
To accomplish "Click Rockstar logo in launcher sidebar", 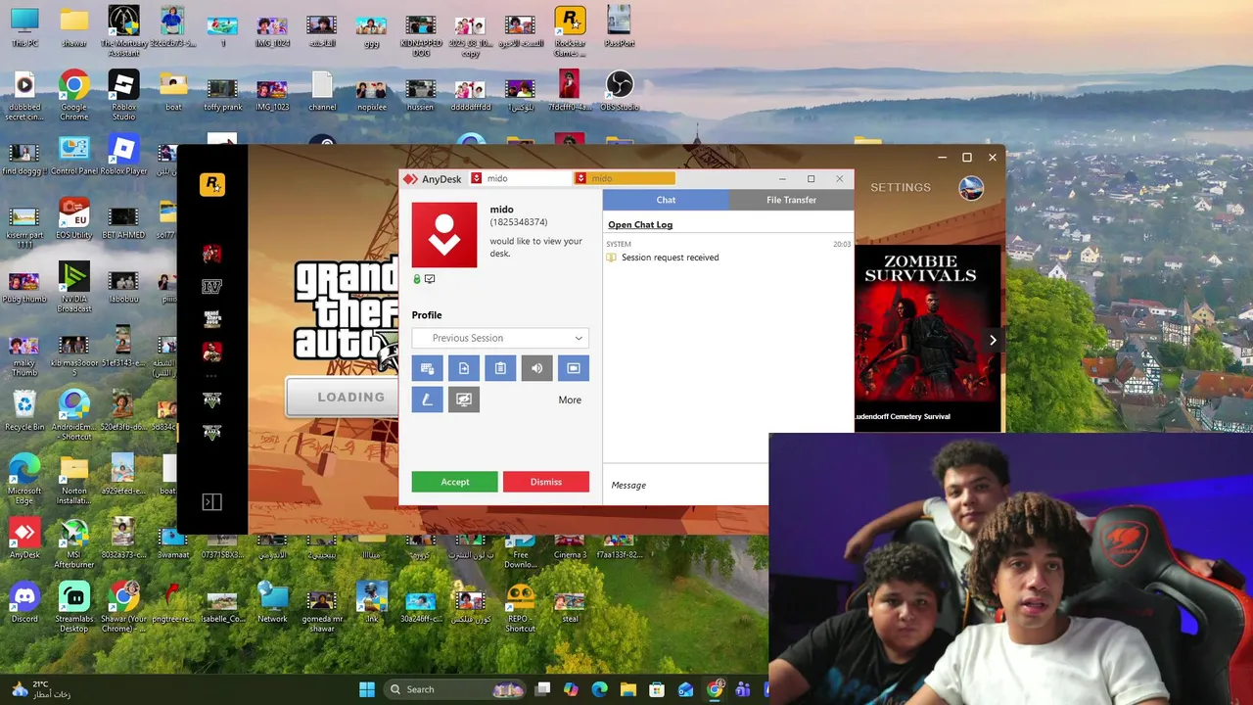I will (212, 184).
